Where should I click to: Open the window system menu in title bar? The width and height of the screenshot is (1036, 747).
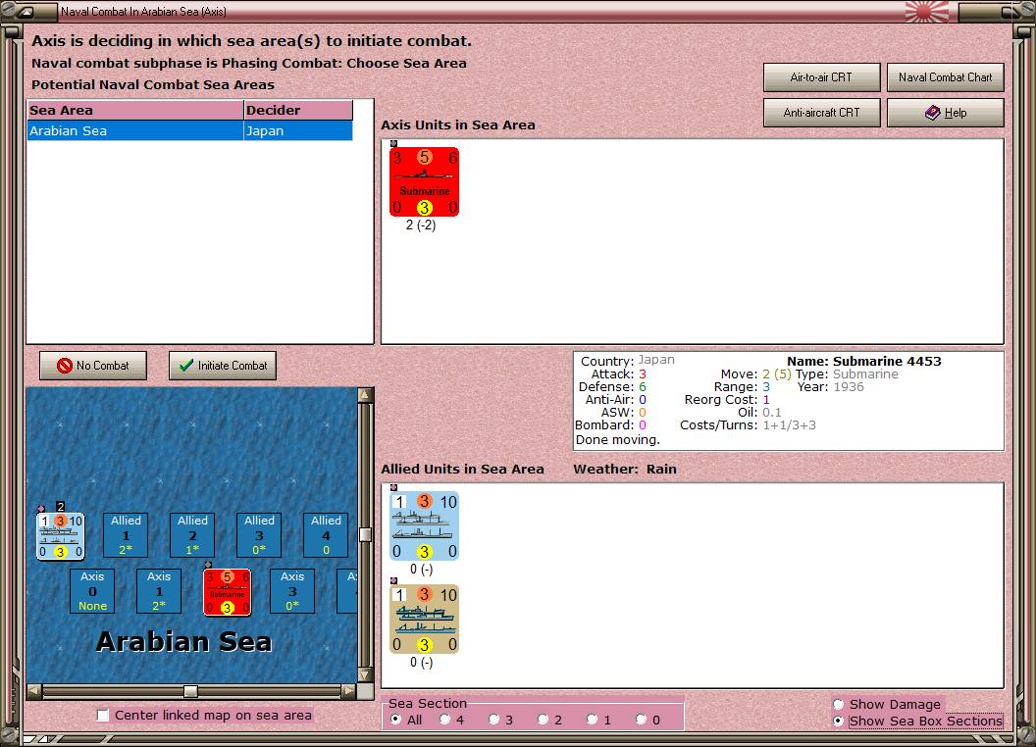pyautogui.click(x=26, y=11)
